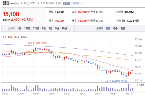The height and width of the screenshot is (96, 145).
Task: Show the 3년 line chart
Action: 50,28
